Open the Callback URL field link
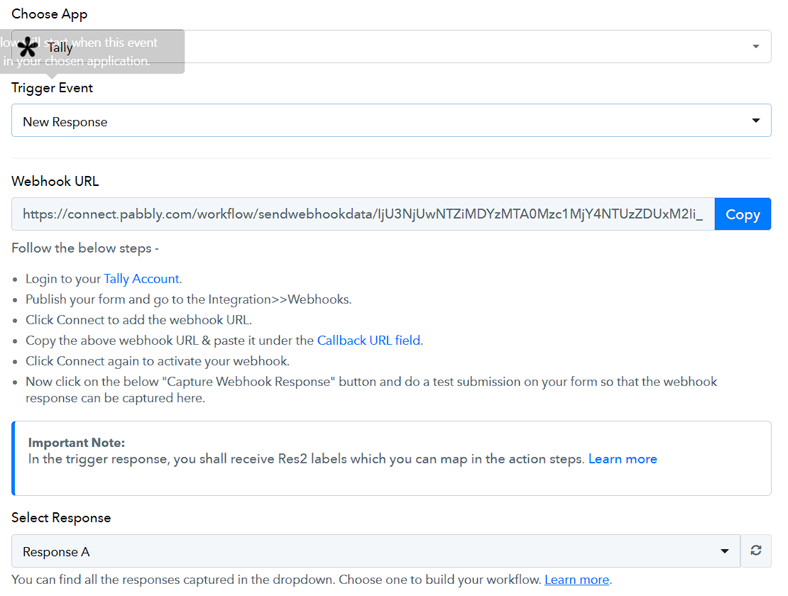Screen dimensions: 788x596 (369, 341)
